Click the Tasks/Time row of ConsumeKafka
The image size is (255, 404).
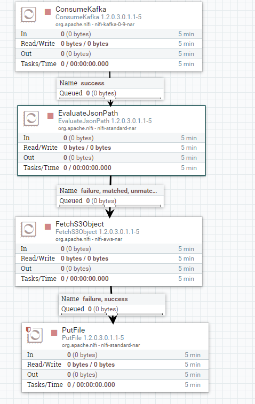tap(109, 64)
